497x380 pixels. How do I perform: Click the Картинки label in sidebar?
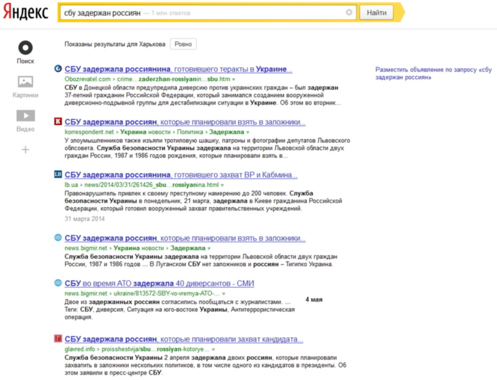coord(25,95)
